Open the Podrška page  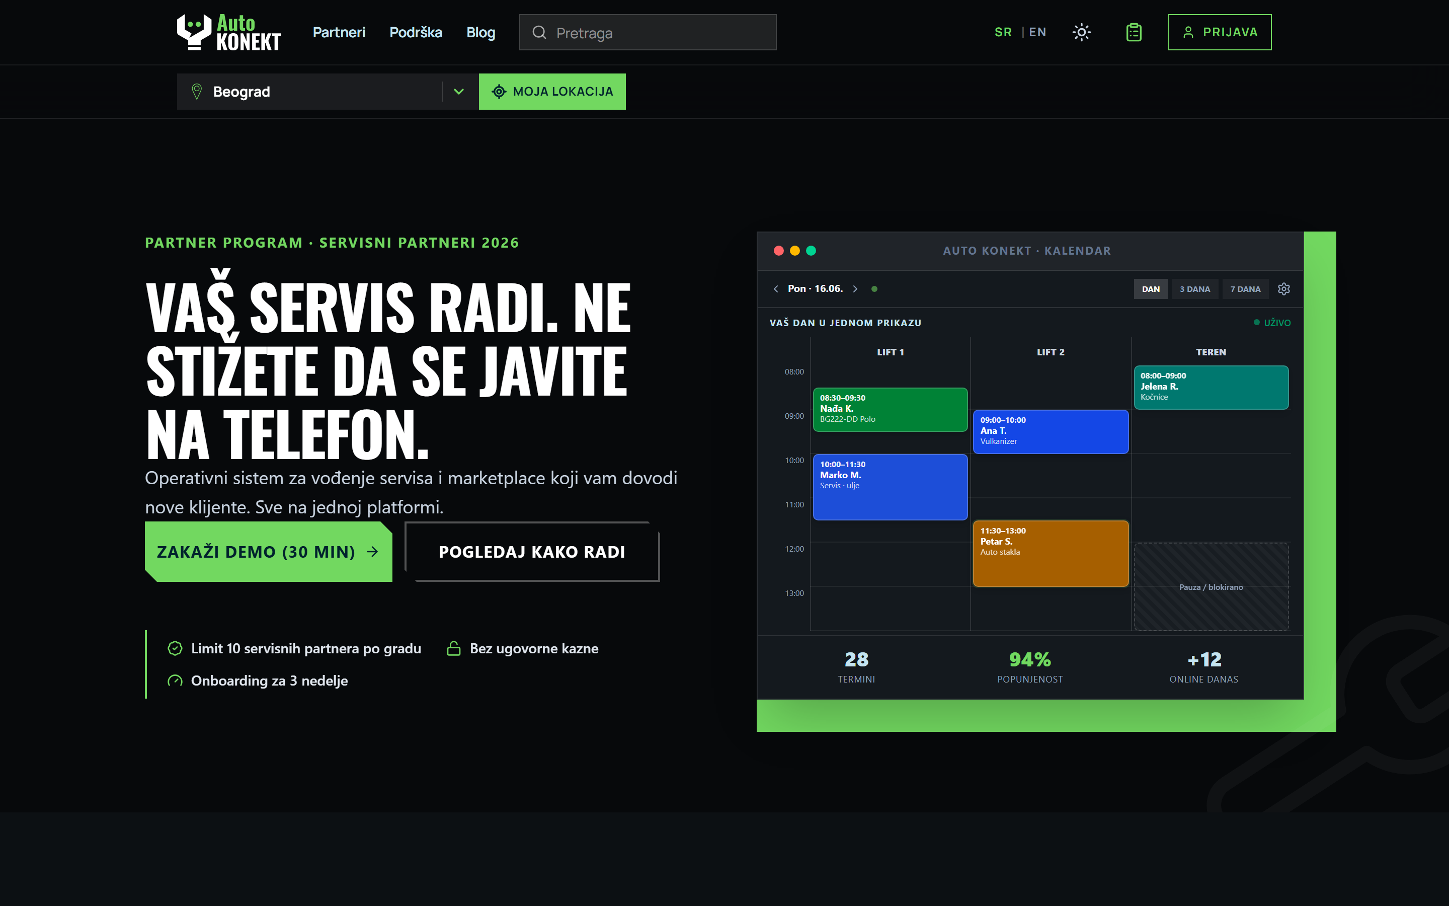point(416,32)
